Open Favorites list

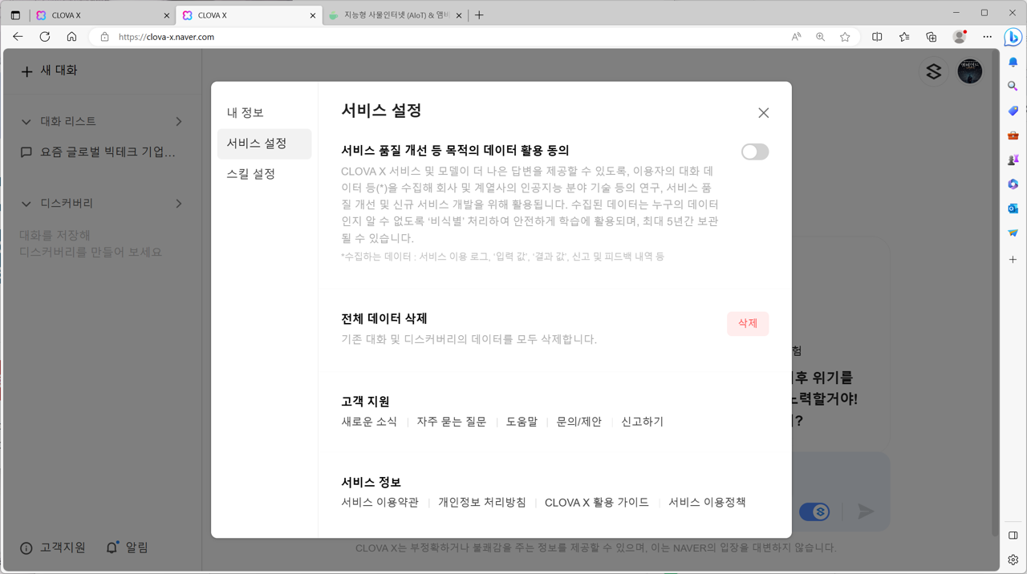pyautogui.click(x=904, y=37)
